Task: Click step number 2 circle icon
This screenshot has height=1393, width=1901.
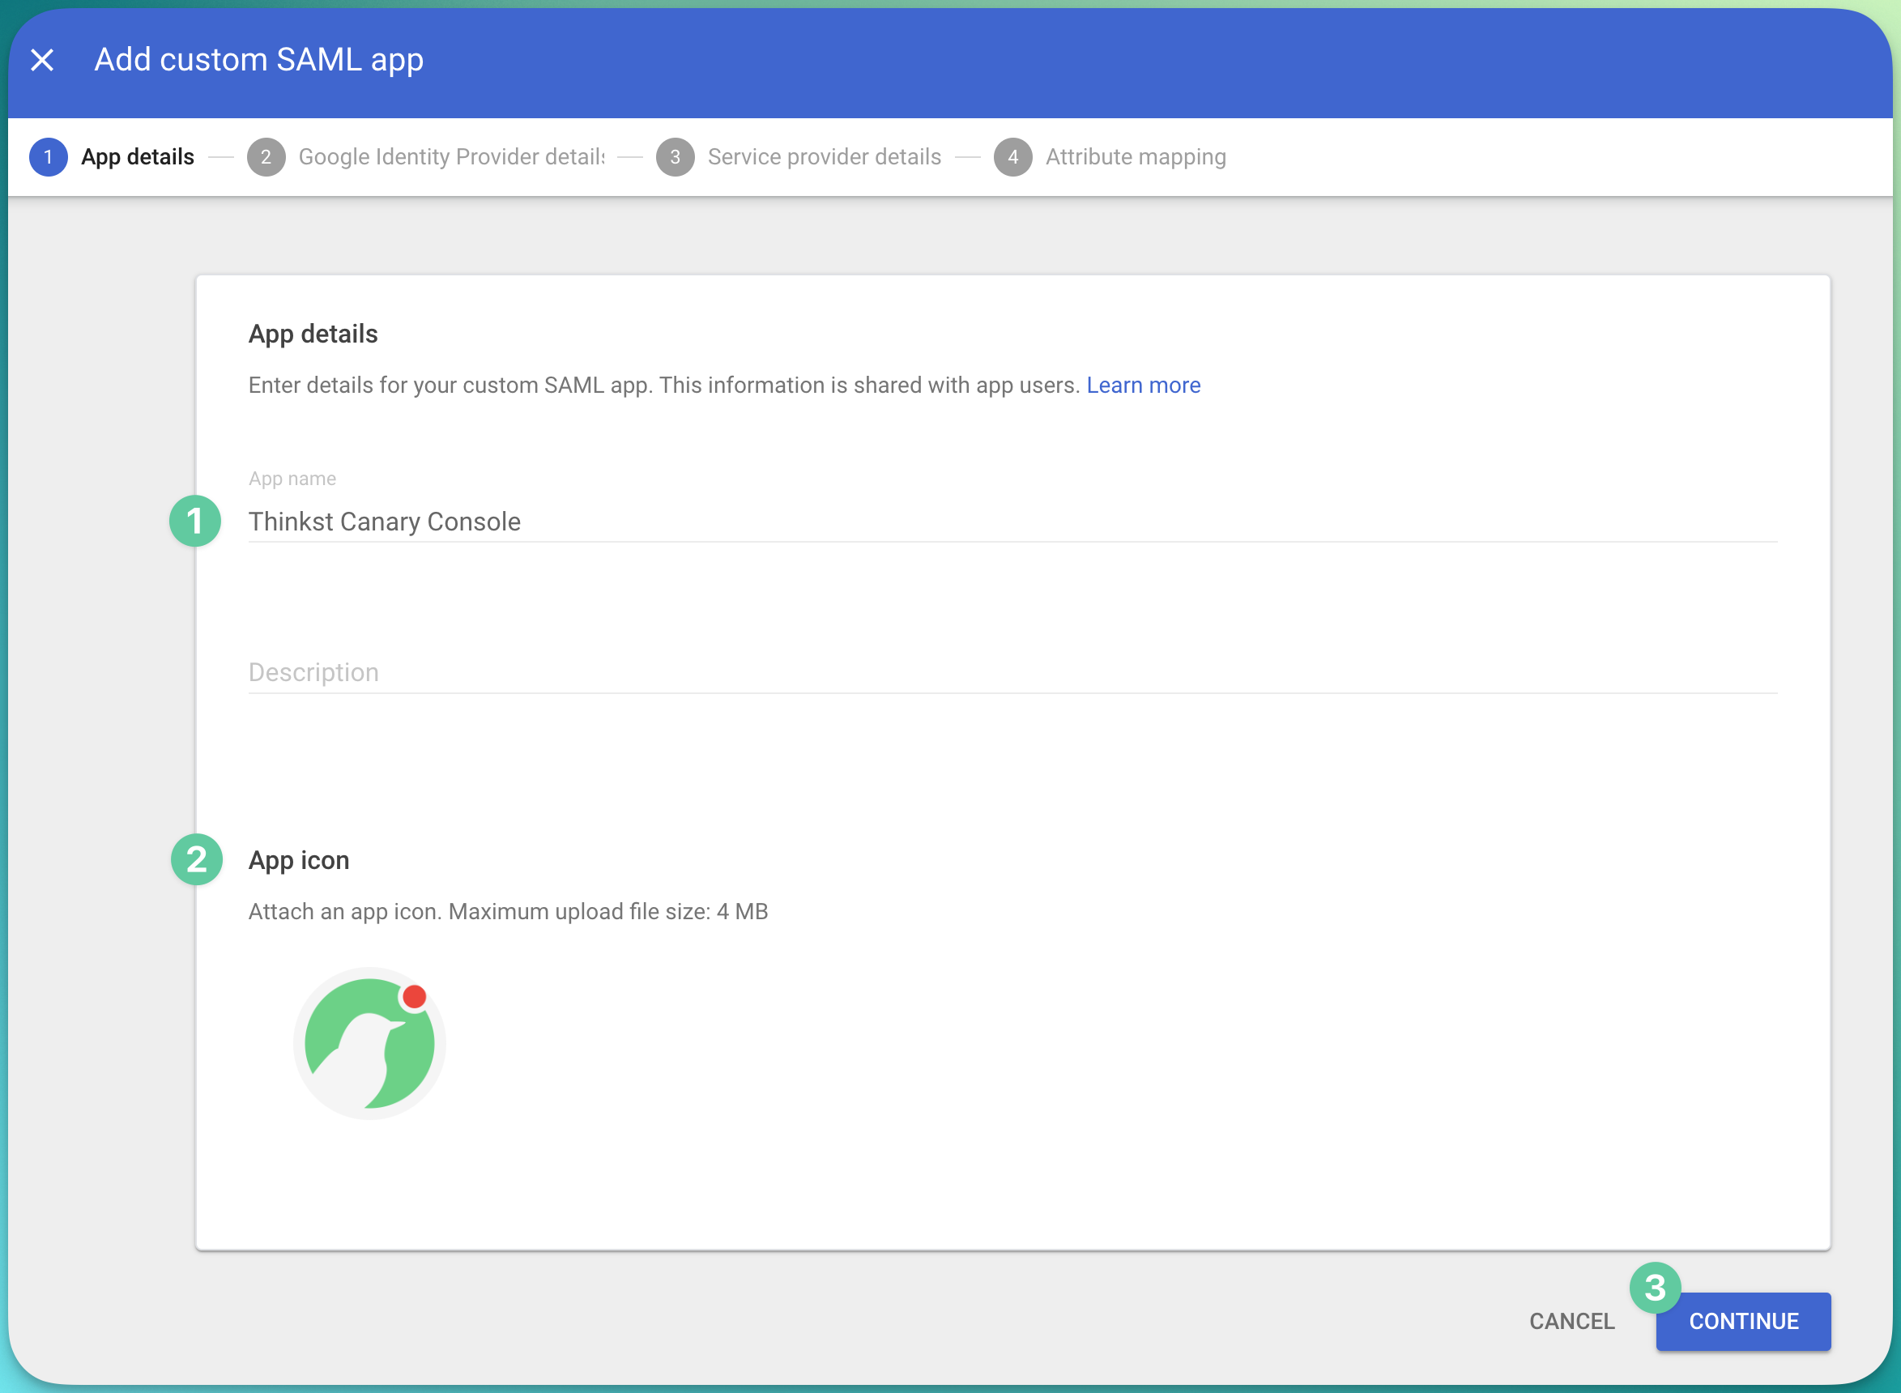Action: tap(266, 157)
